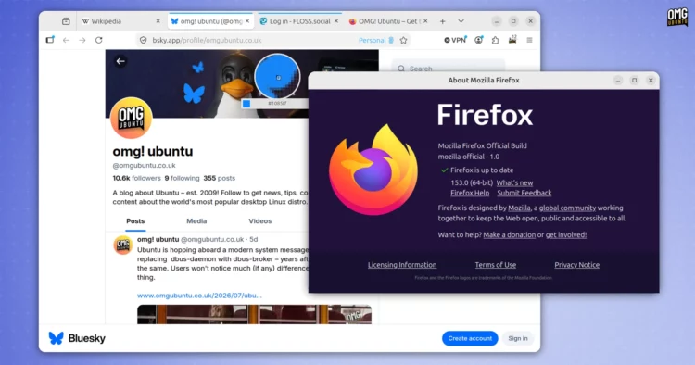
Task: Switch to the OMG! Ubuntu – Get tab
Action: pyautogui.click(x=388, y=21)
